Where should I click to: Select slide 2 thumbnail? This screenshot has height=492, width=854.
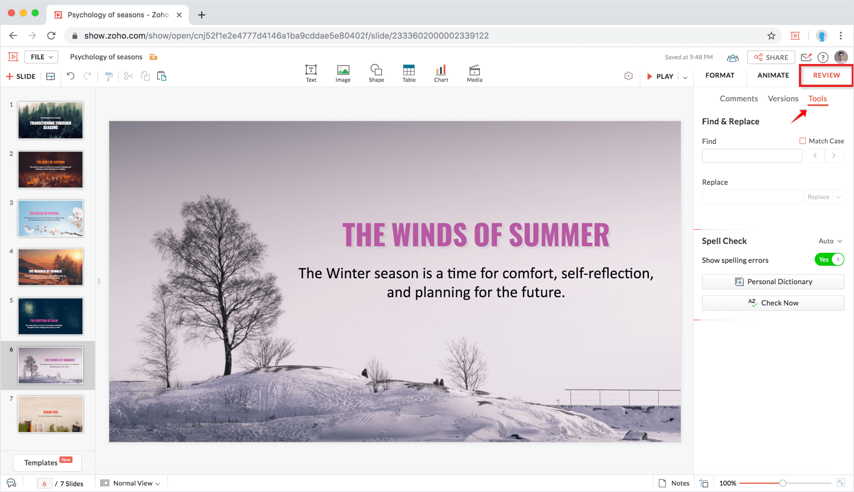tap(50, 169)
